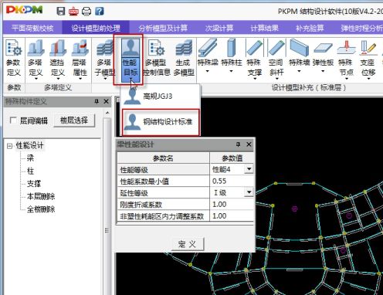The height and width of the screenshot is (295, 383).
Task: Open 遮挡定义 occlusion definition tool
Action: click(58, 59)
